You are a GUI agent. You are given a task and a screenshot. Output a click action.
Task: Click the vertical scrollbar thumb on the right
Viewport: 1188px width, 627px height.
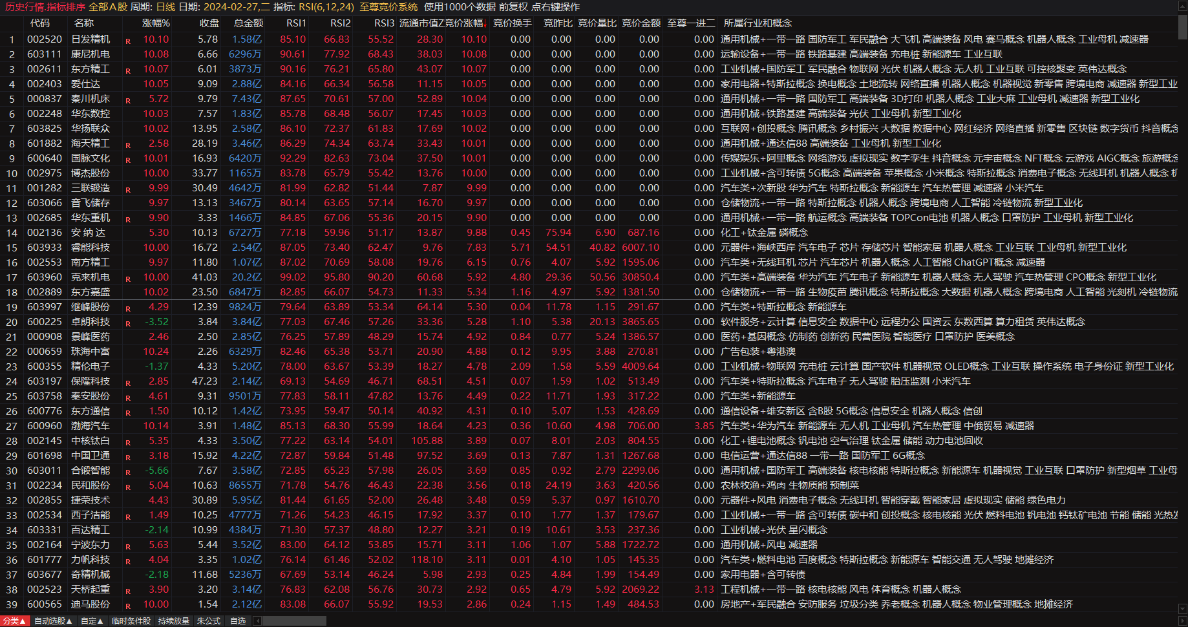pos(1183,28)
